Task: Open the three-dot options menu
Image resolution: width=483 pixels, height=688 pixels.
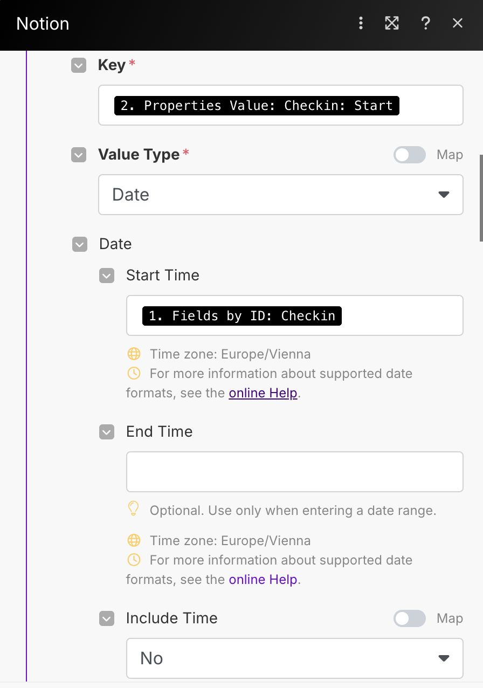Action: click(x=361, y=23)
